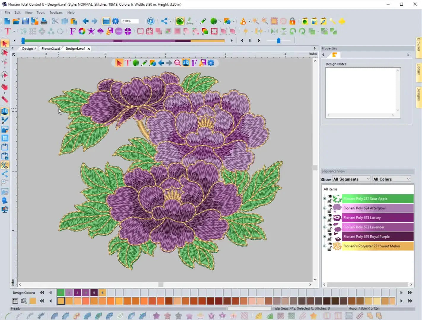Click inside the Design Notes text box
Viewport: 422px width, 320px height.
coord(363,93)
